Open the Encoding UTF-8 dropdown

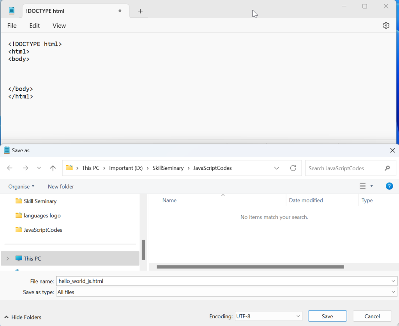tap(268, 316)
